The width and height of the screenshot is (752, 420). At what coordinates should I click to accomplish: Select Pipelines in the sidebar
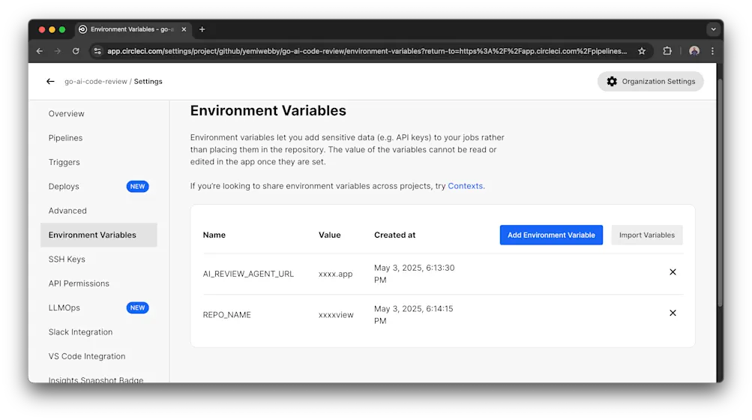click(x=65, y=138)
